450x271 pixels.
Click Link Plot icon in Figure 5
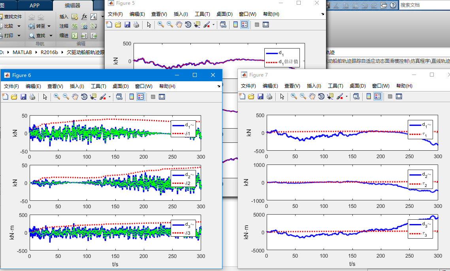tap(223, 24)
